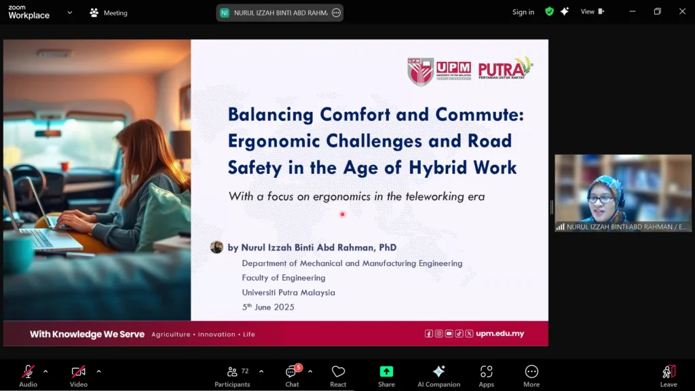Open the React heart menu
This screenshot has width=695, height=391.
tap(338, 376)
